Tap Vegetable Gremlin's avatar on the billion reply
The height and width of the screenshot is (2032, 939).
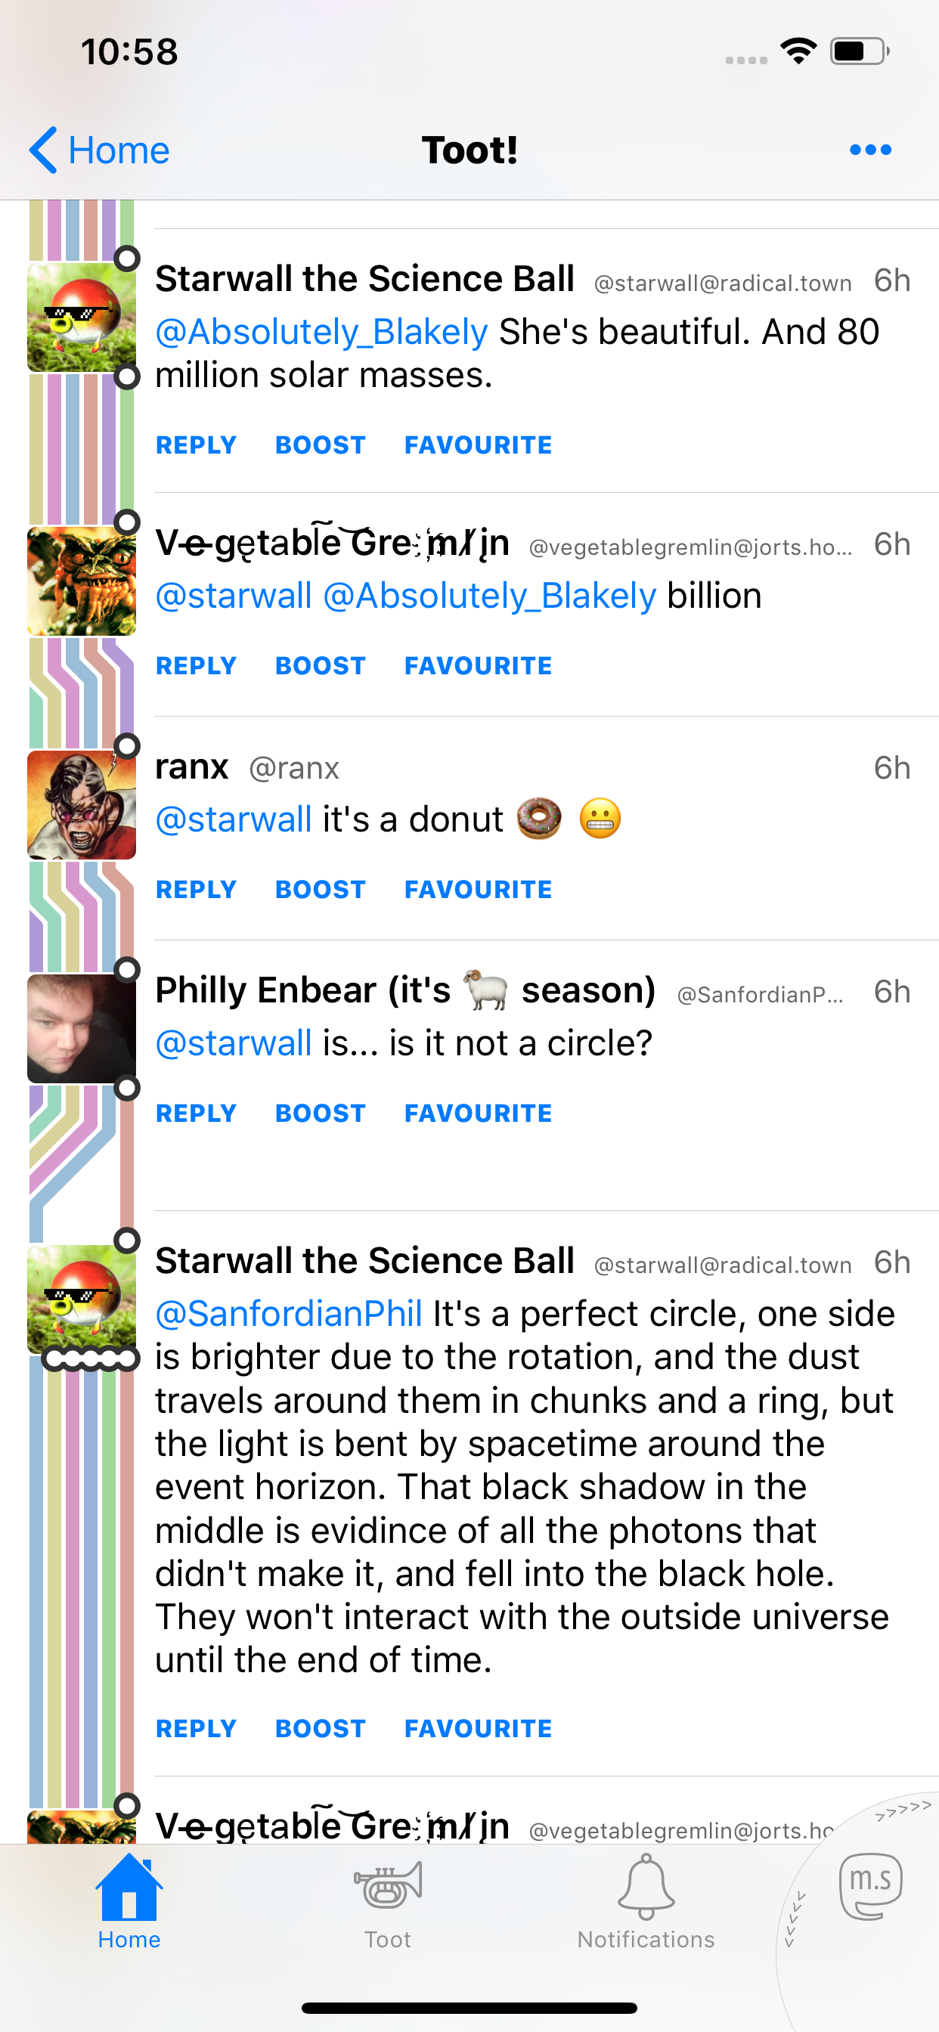point(82,581)
